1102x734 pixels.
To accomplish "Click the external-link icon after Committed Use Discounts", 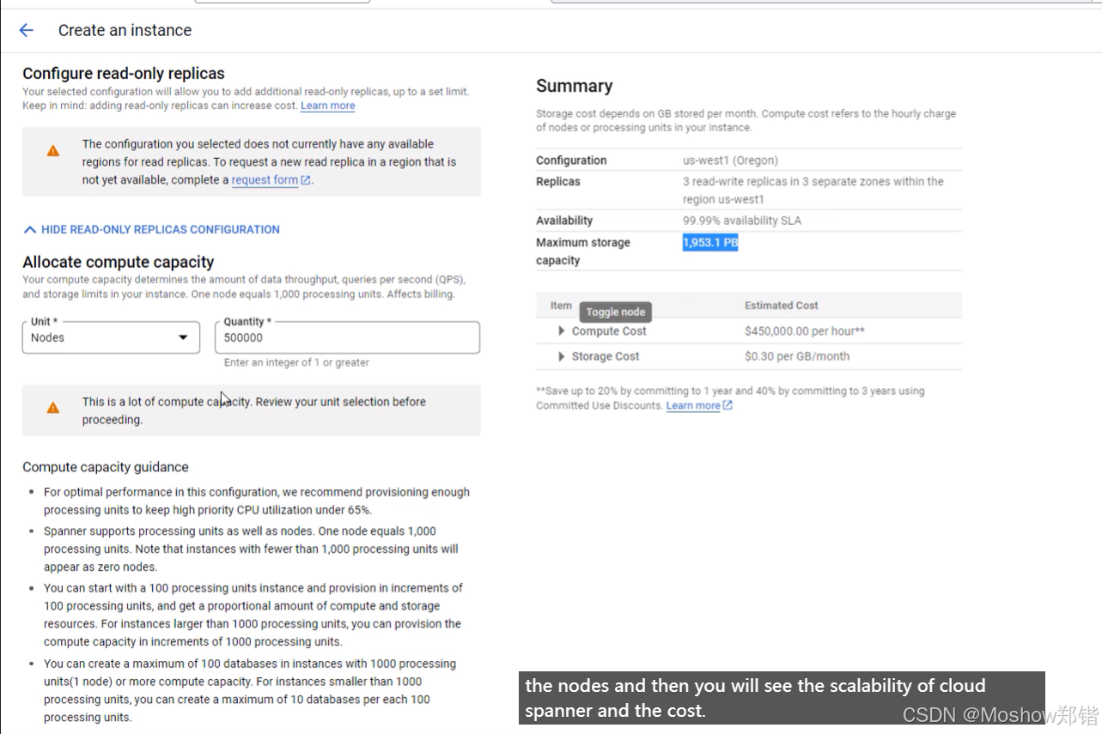I will point(726,405).
